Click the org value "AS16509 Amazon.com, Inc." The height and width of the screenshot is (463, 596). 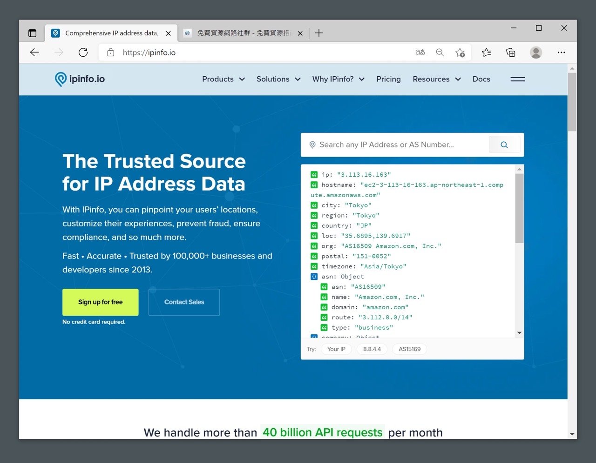(391, 246)
